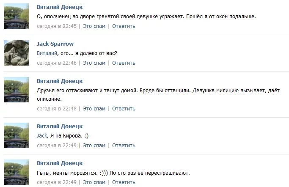Click 'Ответить' under the 22:48 comment
The height and width of the screenshot is (187, 289).
(124, 109)
